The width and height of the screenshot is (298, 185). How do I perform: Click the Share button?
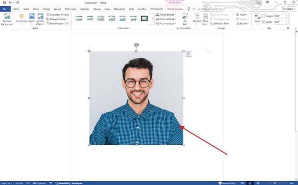289,9
